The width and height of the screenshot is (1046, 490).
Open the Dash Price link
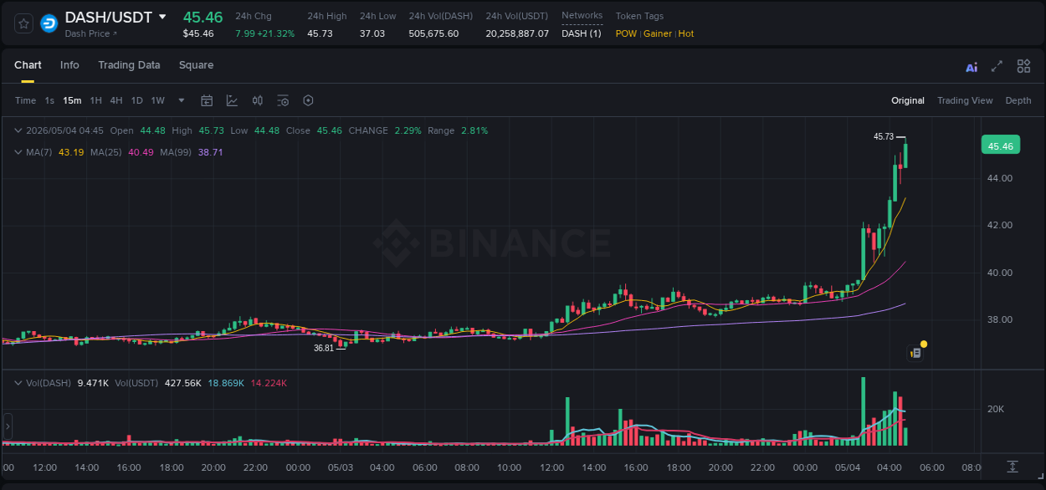pos(90,33)
